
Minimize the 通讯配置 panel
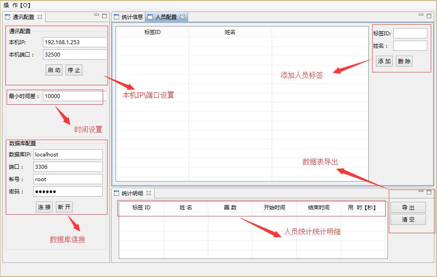click(97, 15)
